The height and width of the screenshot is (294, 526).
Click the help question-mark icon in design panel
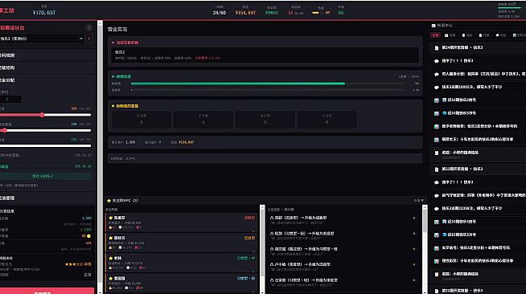[x=88, y=28]
